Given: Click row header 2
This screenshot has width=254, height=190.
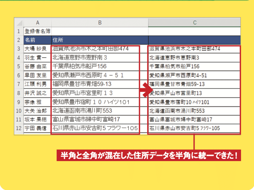Looking at the screenshot, I should tap(19, 39).
